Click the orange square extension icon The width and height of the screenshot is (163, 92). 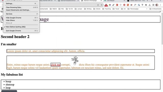pyautogui.click(x=128, y=5)
